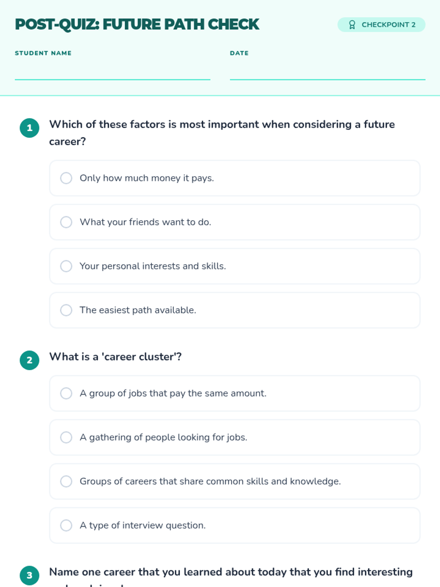Pick 'The easiest path available' radio button
The height and width of the screenshot is (587, 440).
(x=66, y=310)
